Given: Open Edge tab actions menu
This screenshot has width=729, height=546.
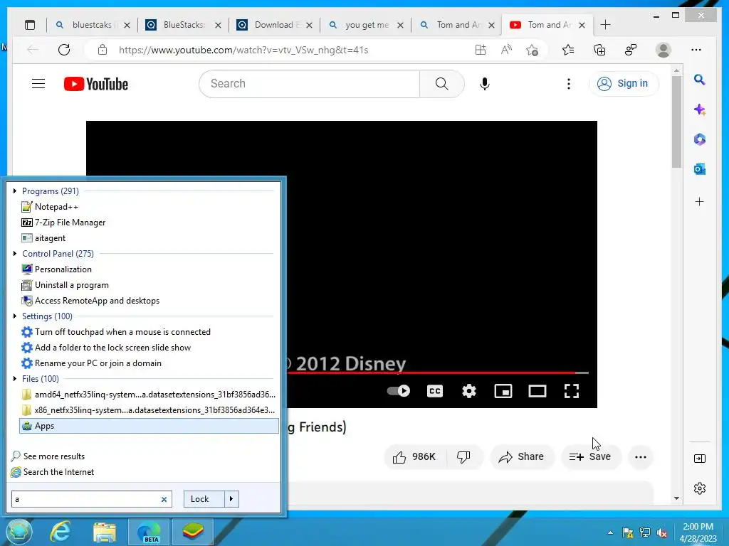Looking at the screenshot, I should [x=30, y=25].
